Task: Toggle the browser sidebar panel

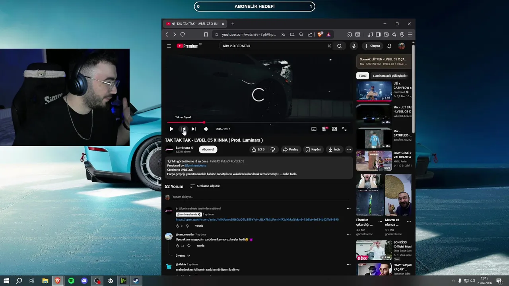Action: click(x=378, y=35)
